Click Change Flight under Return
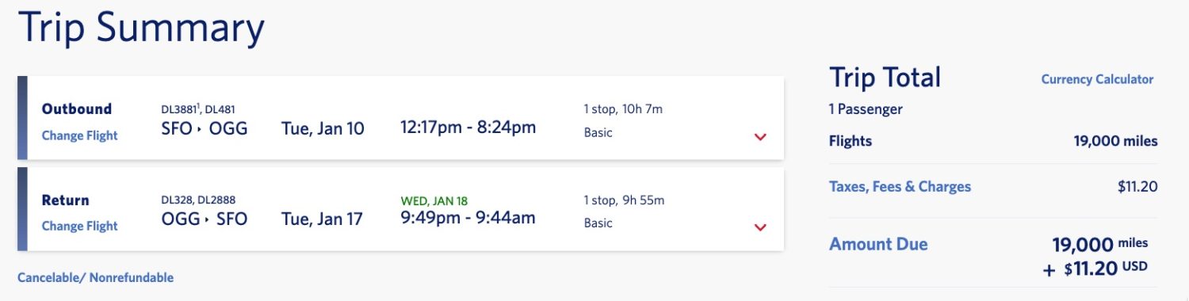The width and height of the screenshot is (1189, 301). click(79, 226)
